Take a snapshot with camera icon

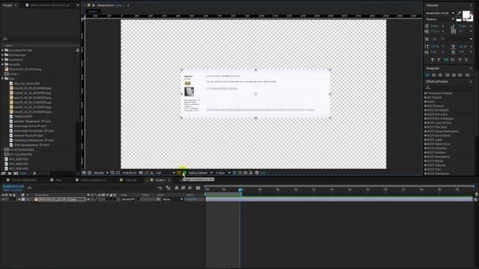point(141,173)
